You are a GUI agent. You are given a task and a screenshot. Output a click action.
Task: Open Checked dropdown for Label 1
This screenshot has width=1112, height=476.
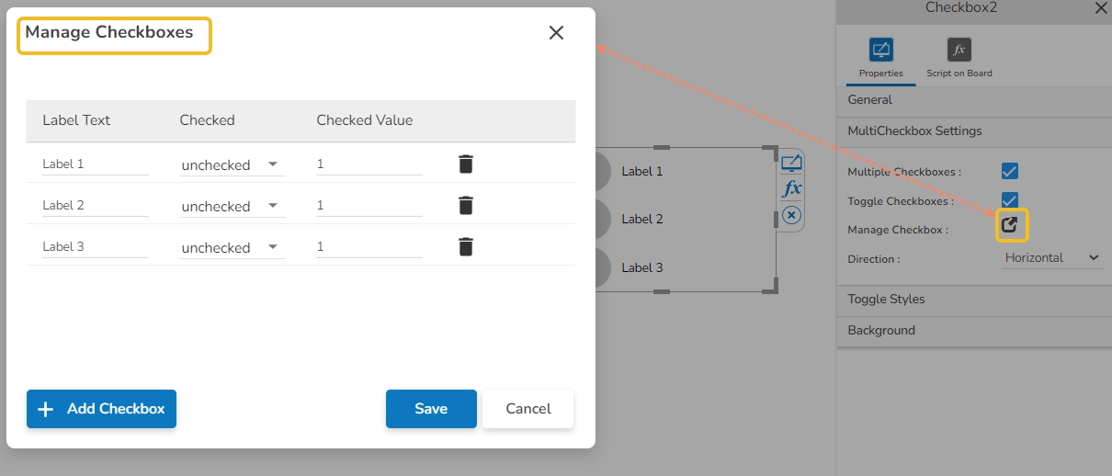click(232, 164)
